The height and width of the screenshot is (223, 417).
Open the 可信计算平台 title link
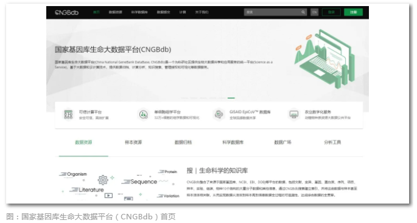point(90,112)
